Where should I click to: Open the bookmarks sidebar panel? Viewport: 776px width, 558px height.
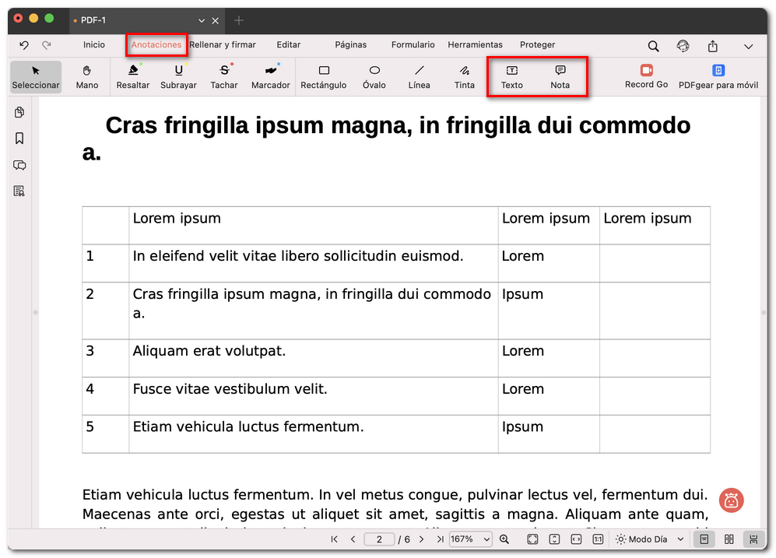pos(19,139)
